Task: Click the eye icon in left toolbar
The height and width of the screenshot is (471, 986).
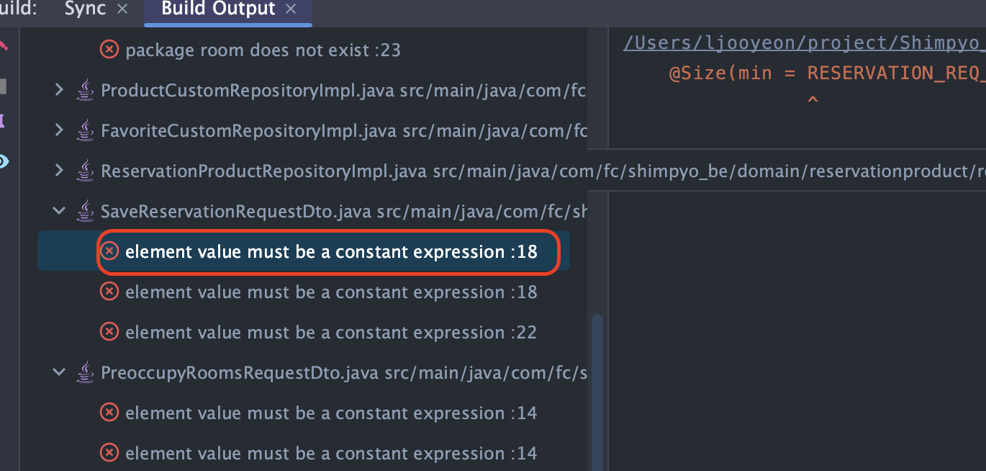Action: point(4,161)
